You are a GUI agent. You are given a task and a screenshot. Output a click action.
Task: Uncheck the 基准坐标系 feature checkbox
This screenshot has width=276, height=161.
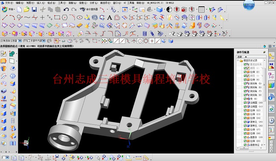[x=245, y=64]
